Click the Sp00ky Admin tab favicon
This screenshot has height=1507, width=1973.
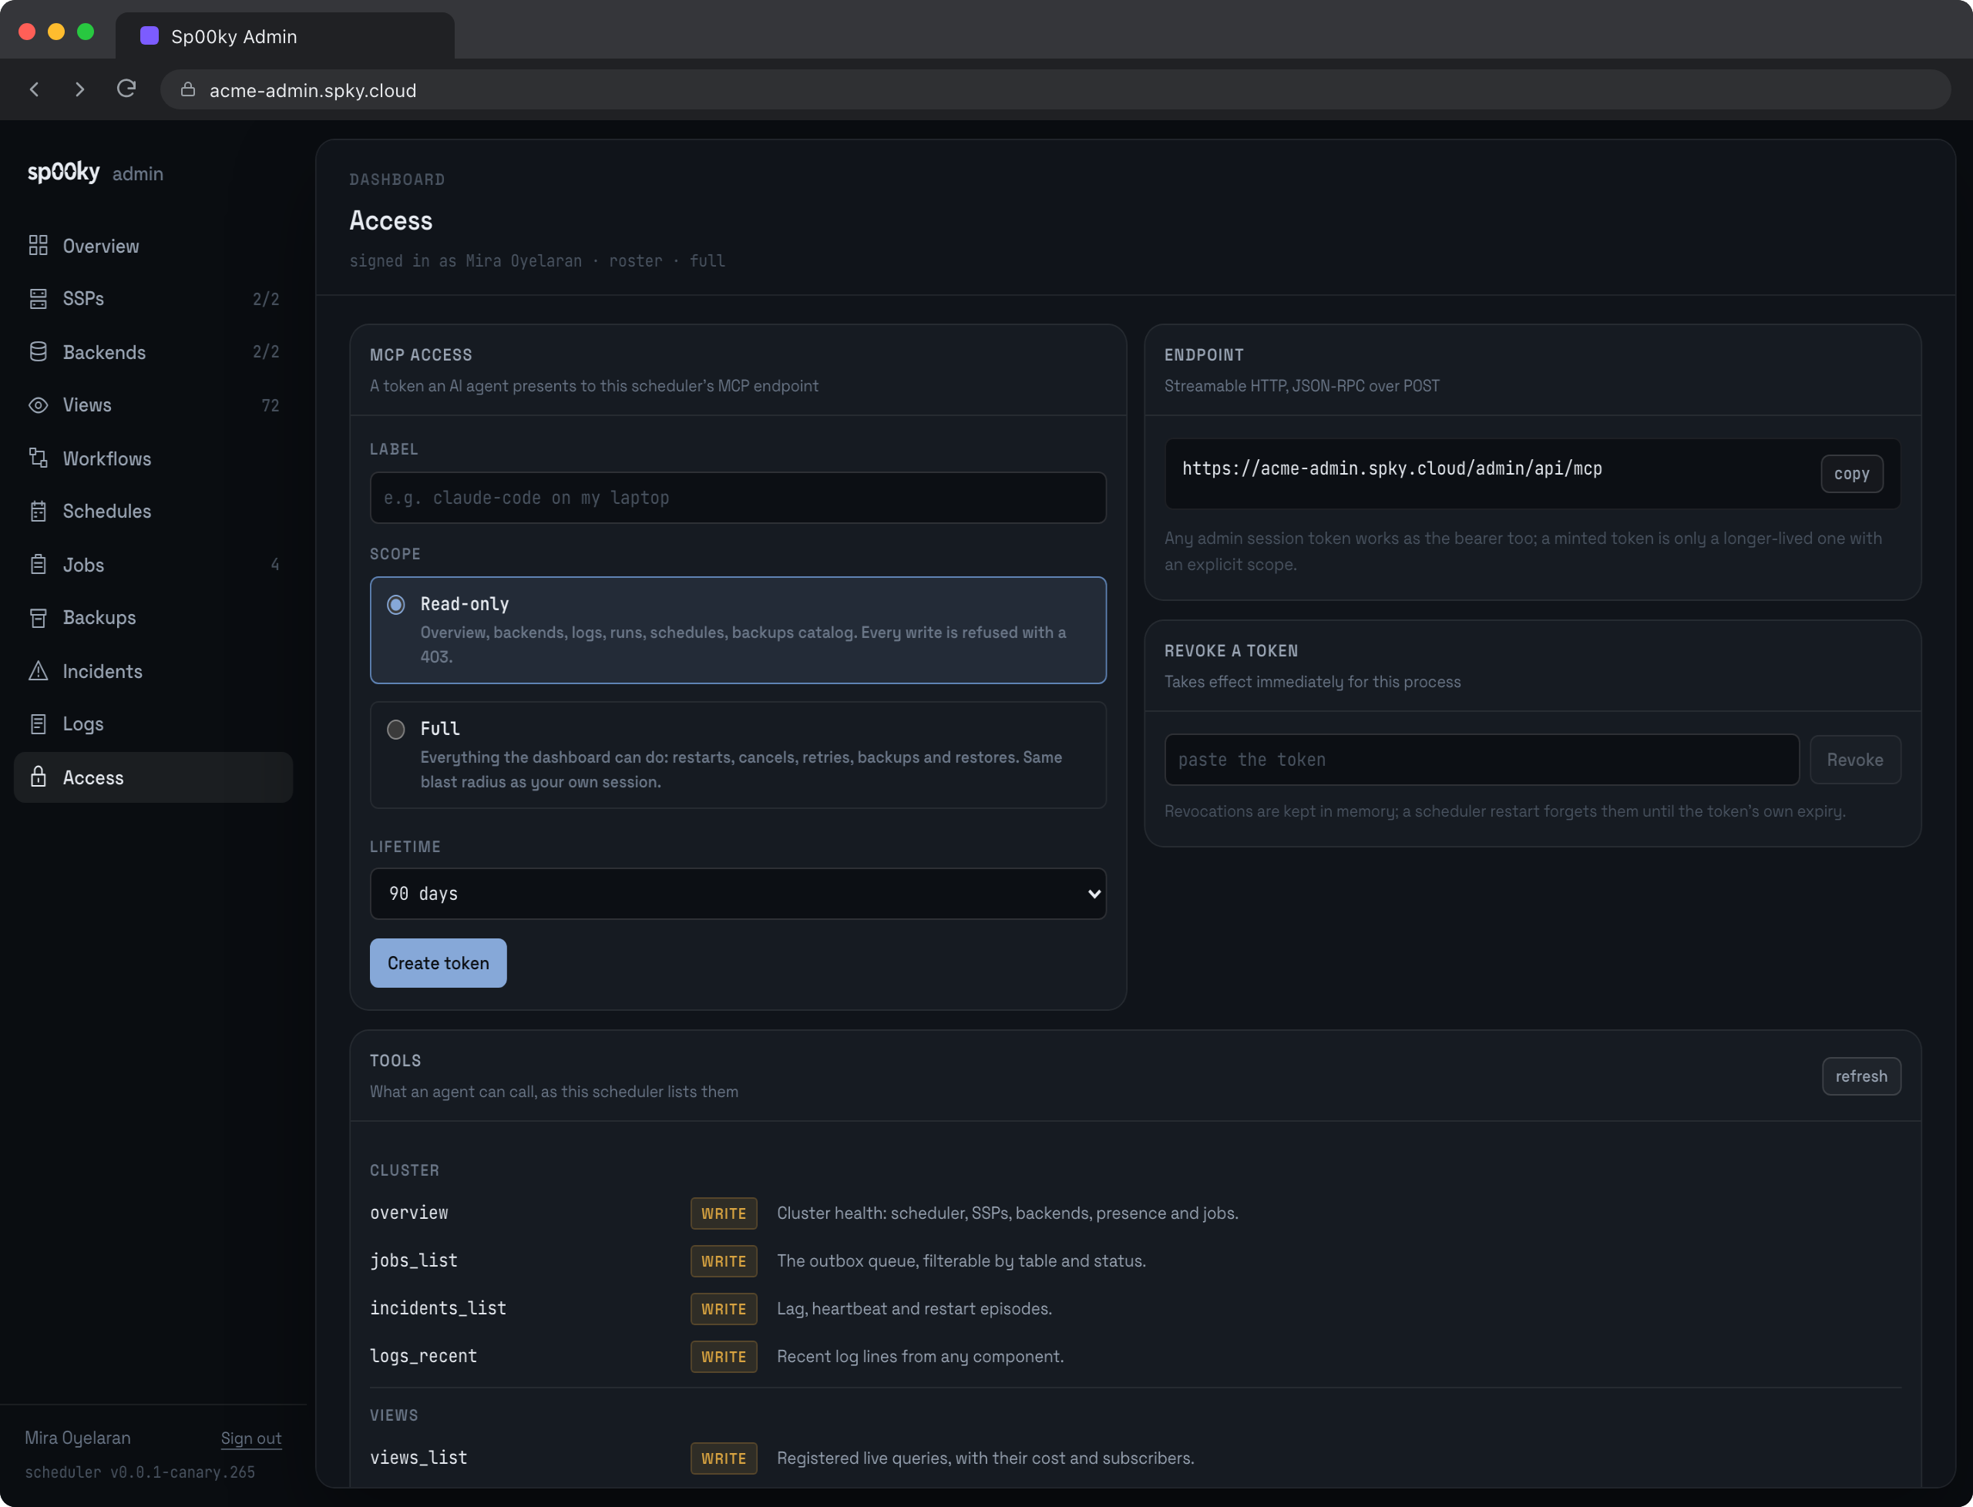point(150,36)
